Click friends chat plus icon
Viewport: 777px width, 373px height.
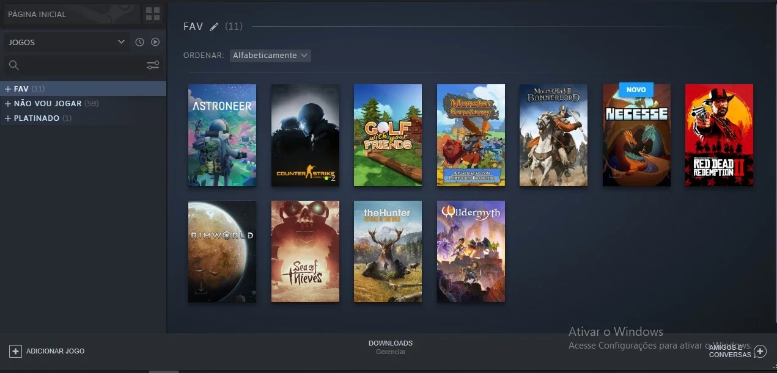tap(760, 351)
